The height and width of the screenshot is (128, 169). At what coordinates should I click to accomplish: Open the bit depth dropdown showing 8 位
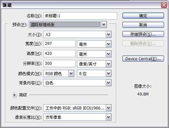pyautogui.click(x=94, y=73)
